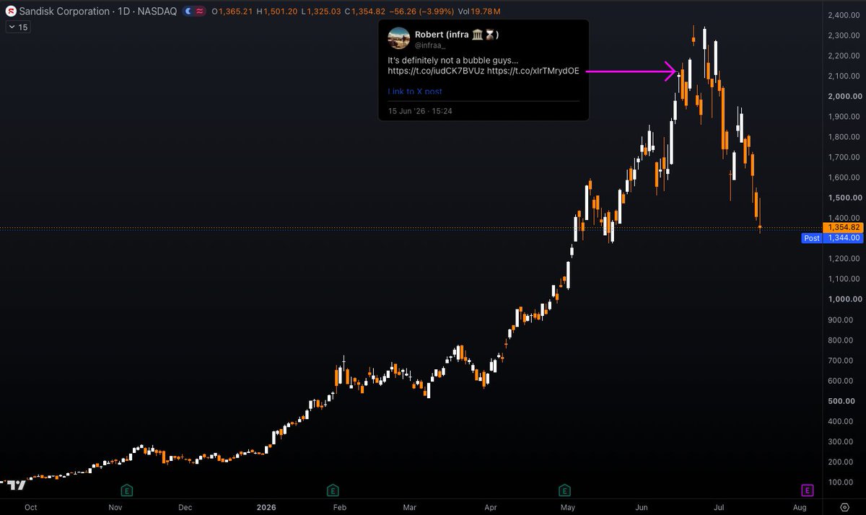Expand the collapsed 15 indicators list
Image resolution: width=866 pixels, height=515 pixels.
(17, 27)
